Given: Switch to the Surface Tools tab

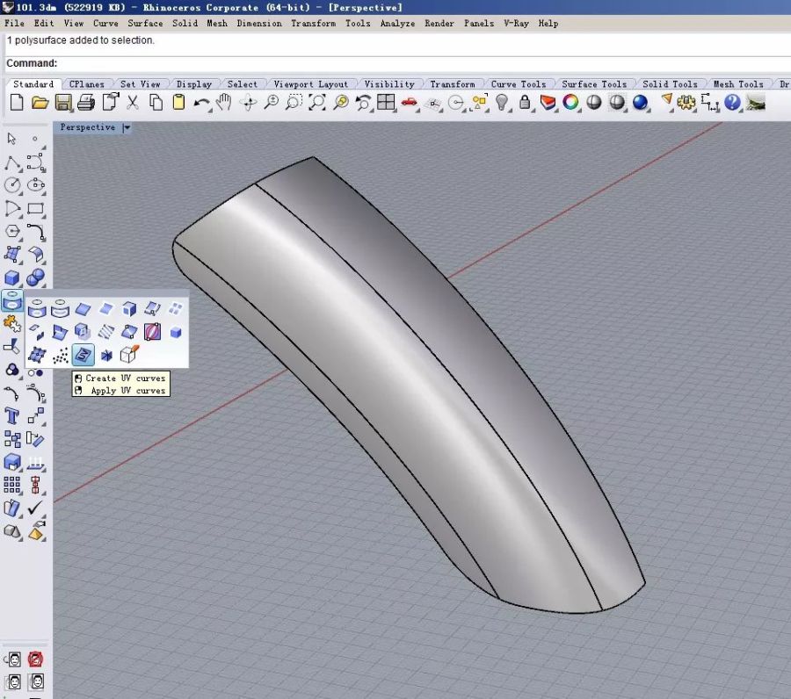Looking at the screenshot, I should pos(593,84).
